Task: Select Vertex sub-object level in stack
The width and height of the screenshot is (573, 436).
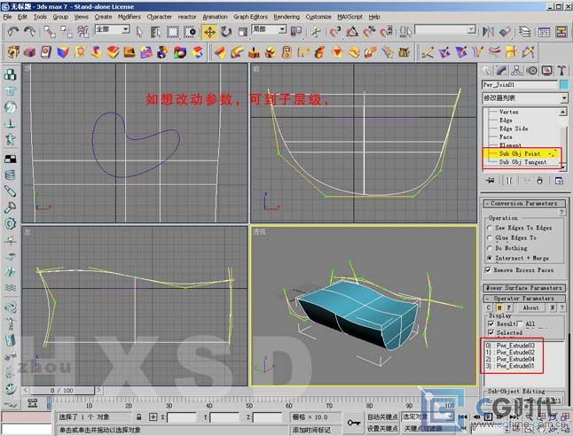Action: coord(508,112)
